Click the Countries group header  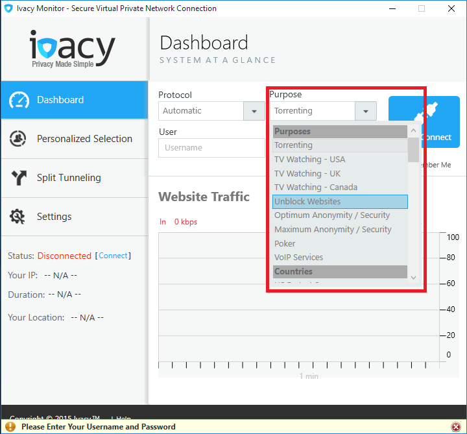click(340, 272)
